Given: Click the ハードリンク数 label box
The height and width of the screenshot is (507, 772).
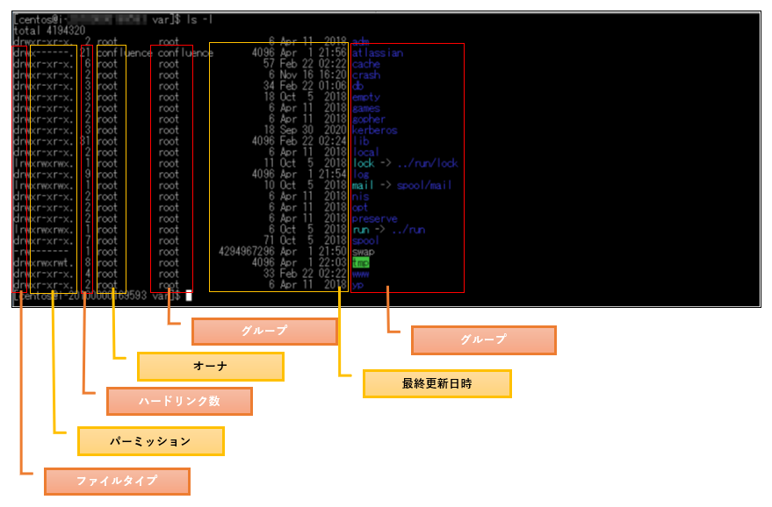Looking at the screenshot, I should 179,401.
